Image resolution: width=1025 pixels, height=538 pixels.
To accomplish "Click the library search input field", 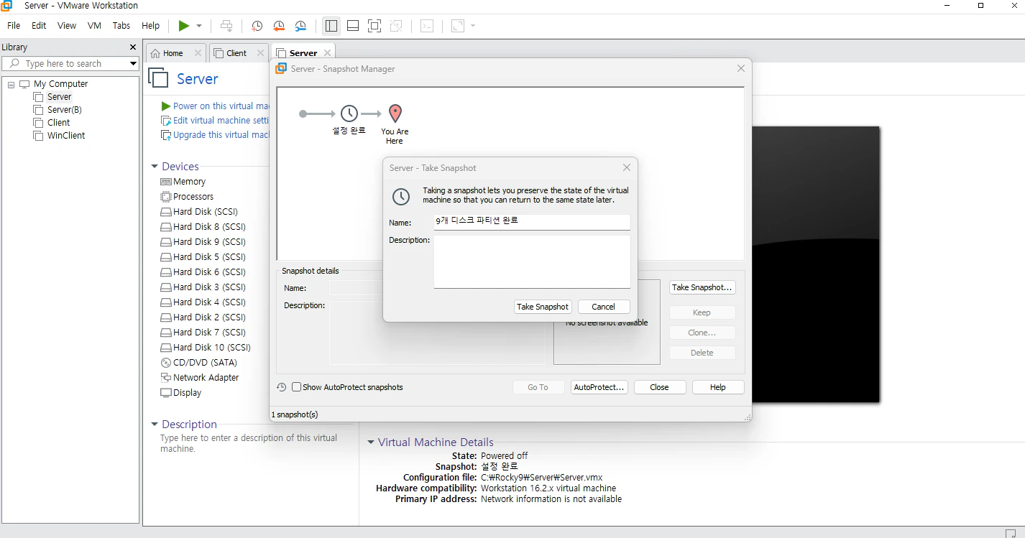I will pyautogui.click(x=70, y=64).
